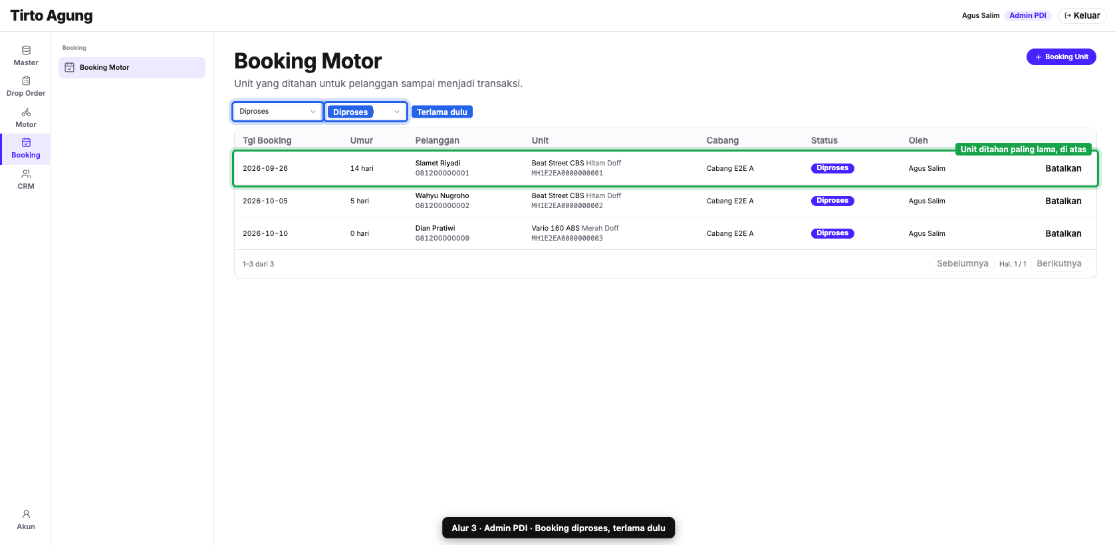Click customer name Dian Pratiwi
This screenshot has height=545, width=1117.
(435, 228)
